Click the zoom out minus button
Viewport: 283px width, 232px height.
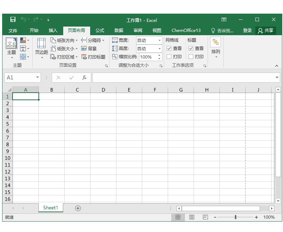click(x=215, y=217)
